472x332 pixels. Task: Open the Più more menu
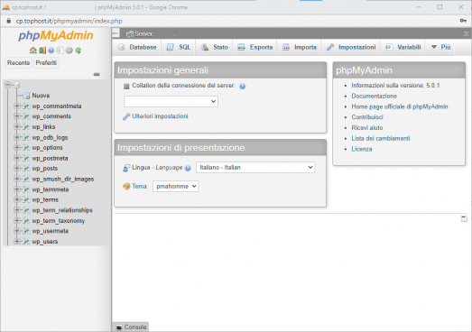441,47
